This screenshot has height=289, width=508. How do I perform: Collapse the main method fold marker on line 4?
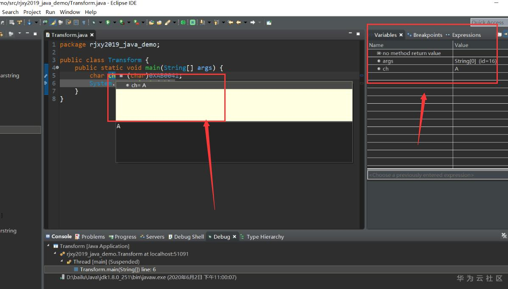pos(57,68)
